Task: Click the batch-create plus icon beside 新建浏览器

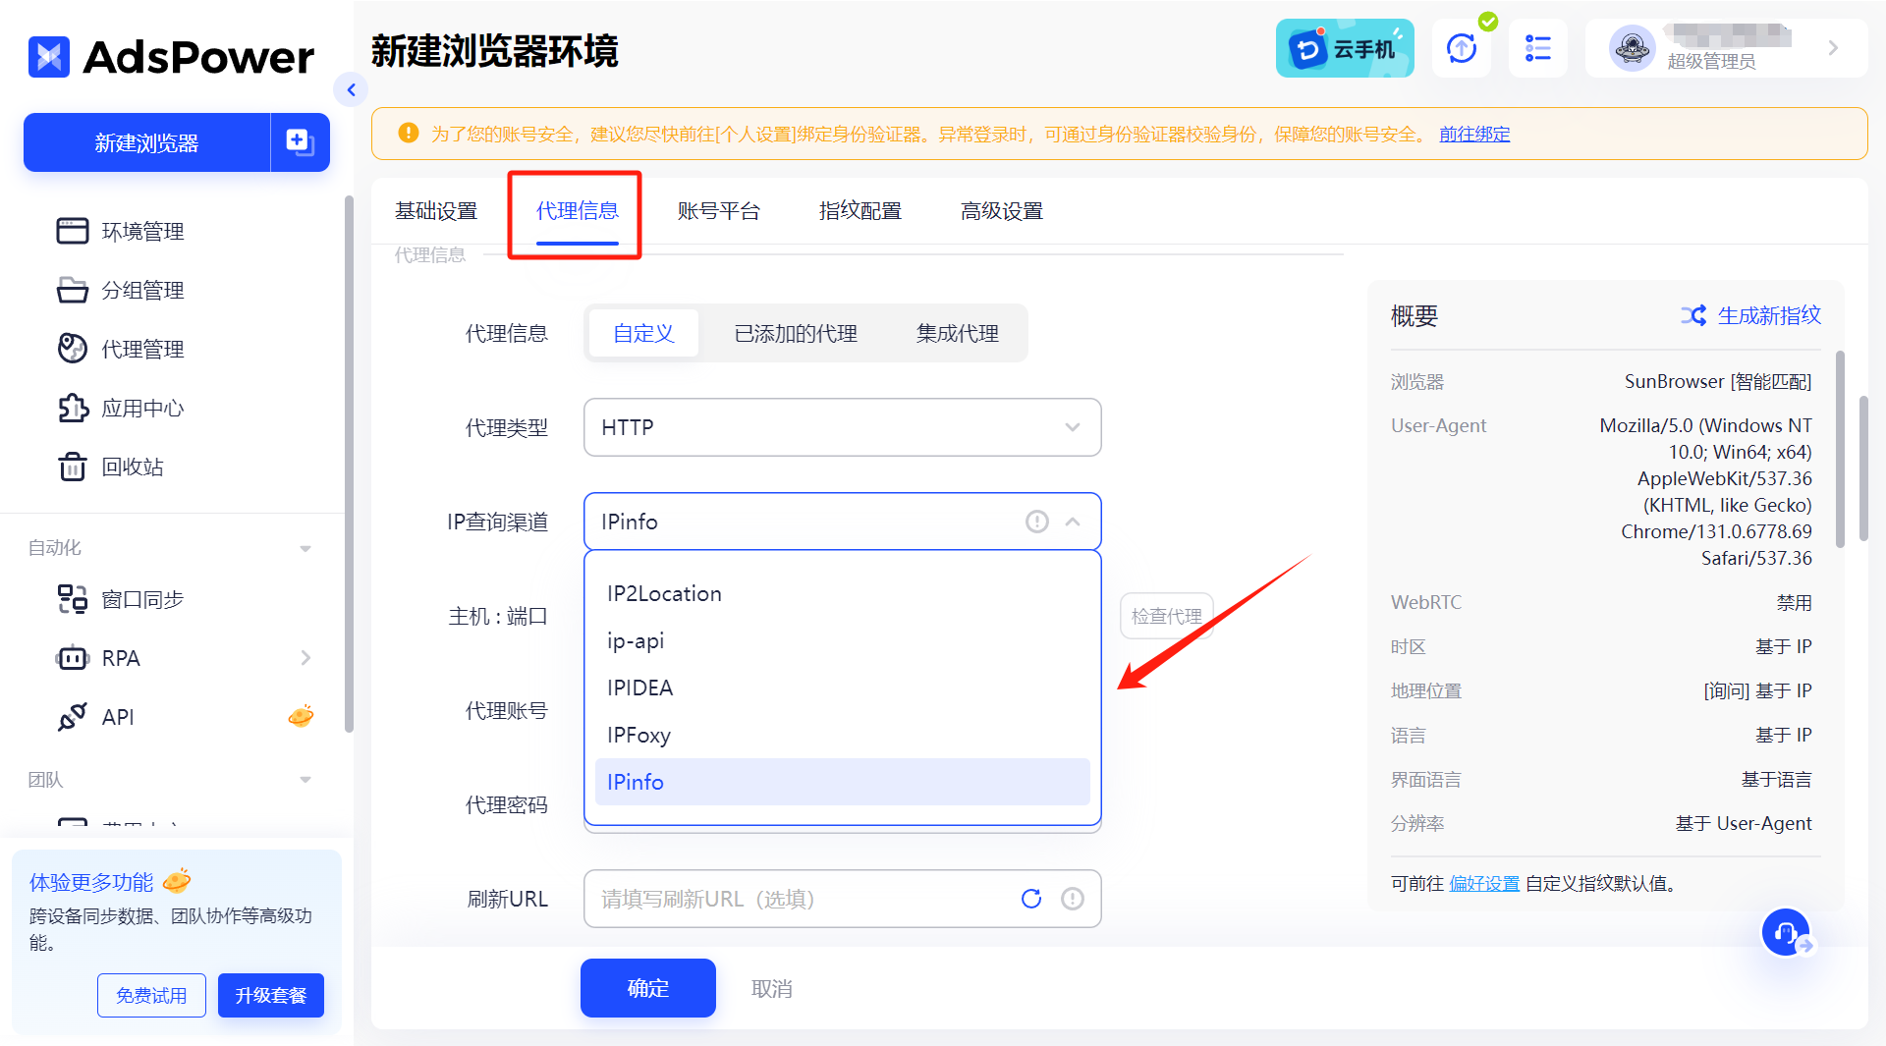Action: pos(300,142)
